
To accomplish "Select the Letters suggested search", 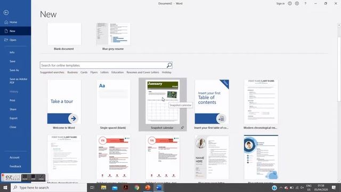I will click(104, 73).
